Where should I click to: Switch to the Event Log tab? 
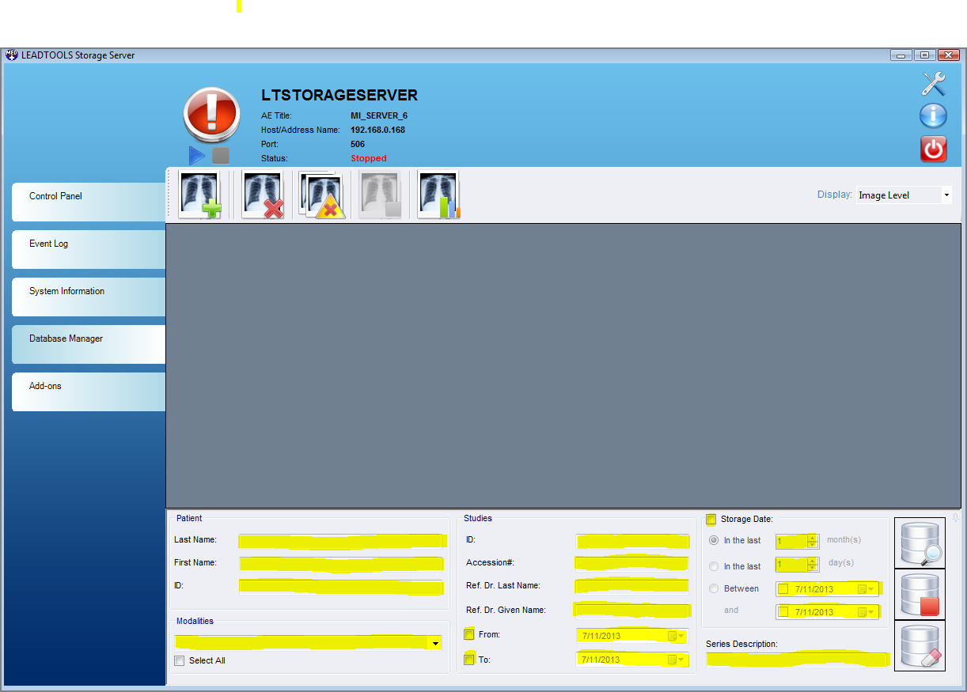pyautogui.click(x=87, y=244)
